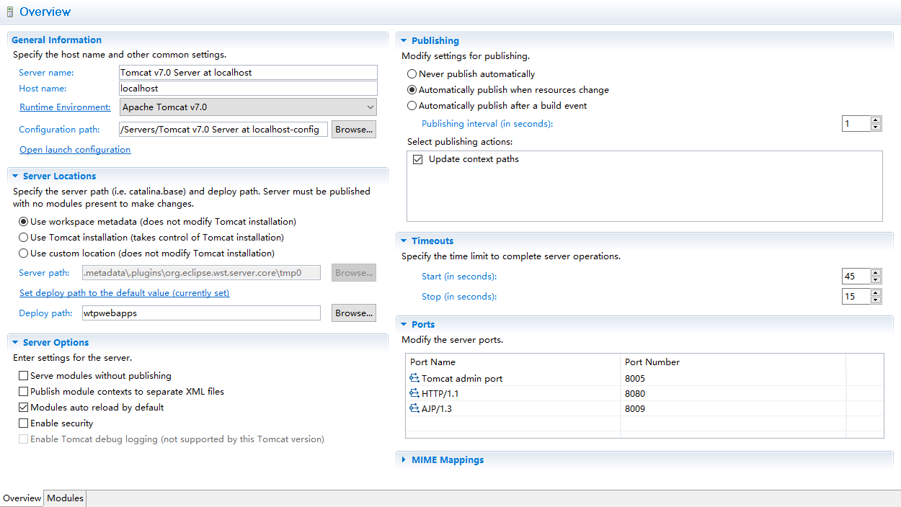Open the Runtime Environment dropdown
901x507 pixels.
tap(248, 107)
